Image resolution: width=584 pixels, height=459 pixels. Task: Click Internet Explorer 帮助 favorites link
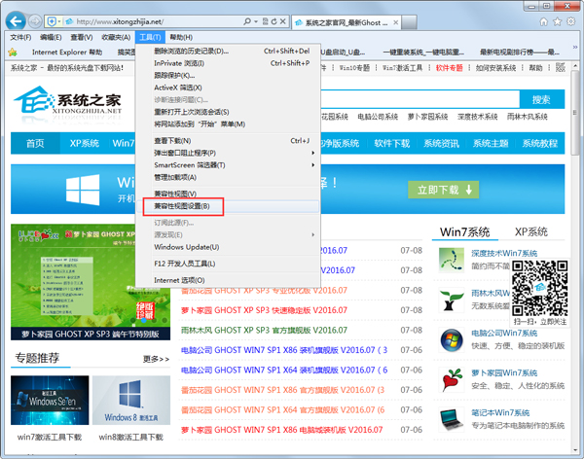click(x=67, y=53)
